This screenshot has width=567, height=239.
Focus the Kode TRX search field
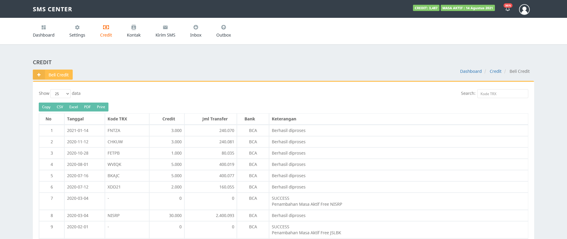click(503, 94)
